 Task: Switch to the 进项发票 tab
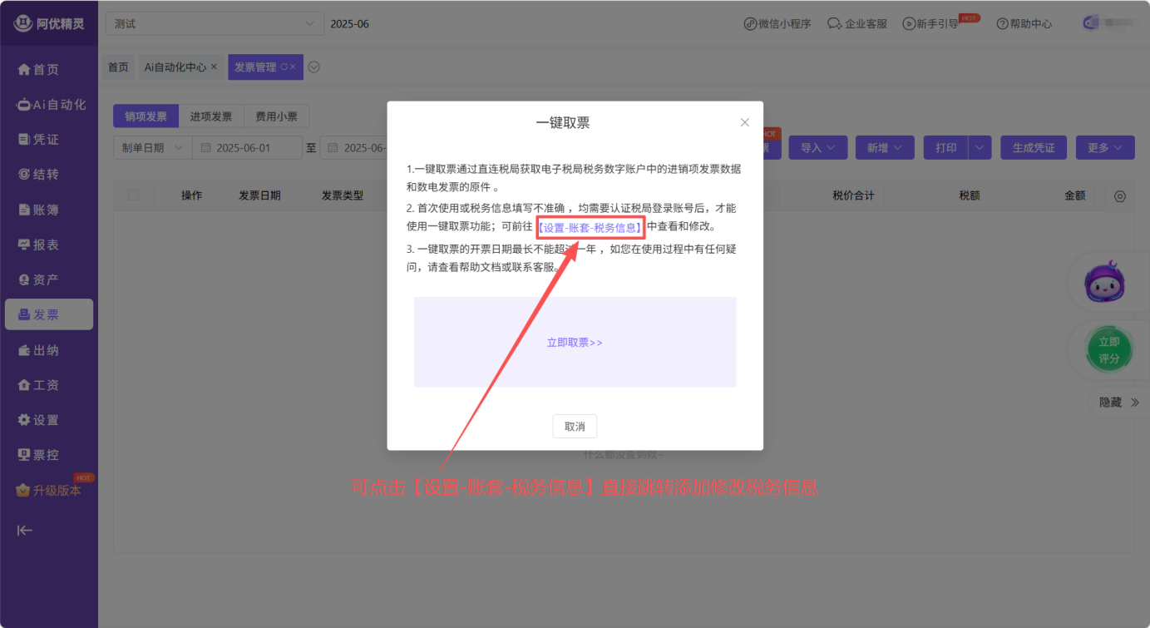point(211,116)
